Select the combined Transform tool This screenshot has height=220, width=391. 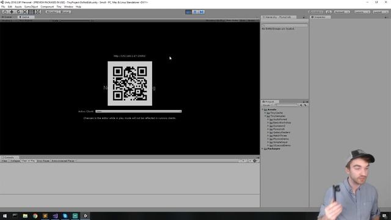point(37,12)
